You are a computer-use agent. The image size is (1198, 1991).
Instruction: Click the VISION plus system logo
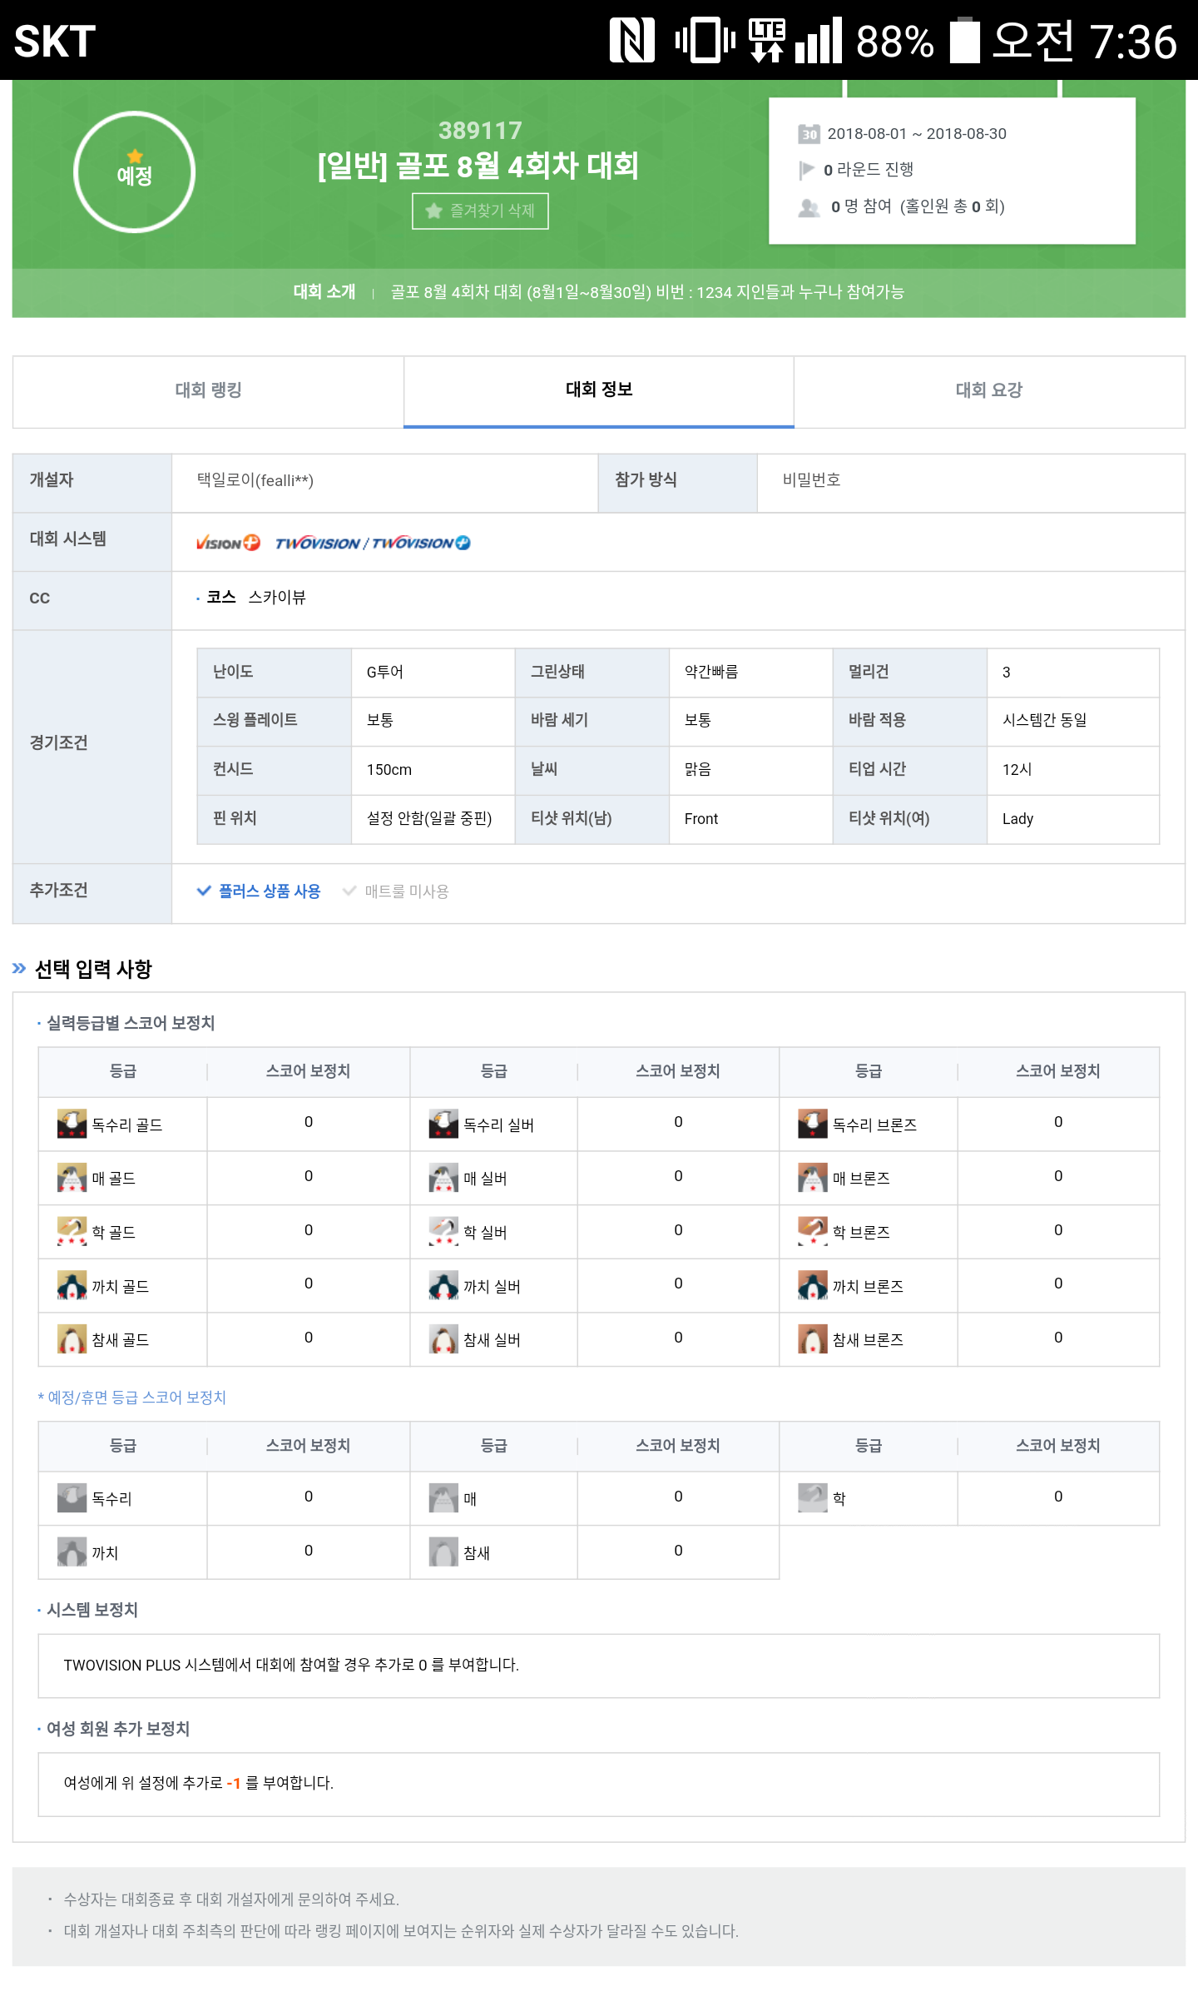pos(228,543)
